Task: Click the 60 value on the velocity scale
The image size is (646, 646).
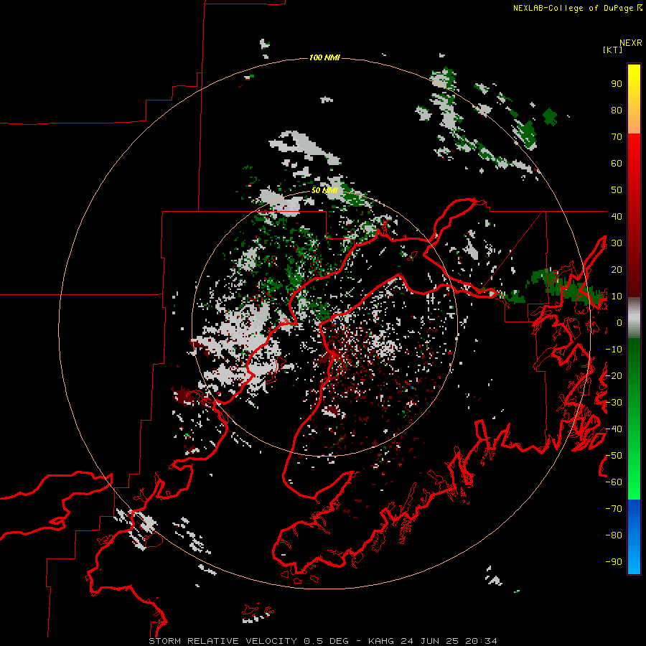Action: [x=617, y=164]
